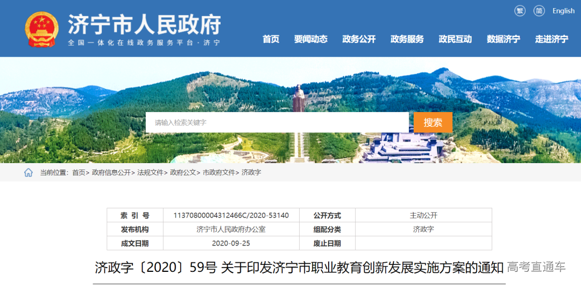Click the 济宁市人民政府办公室 cell
The height and width of the screenshot is (288, 581).
pos(231,229)
